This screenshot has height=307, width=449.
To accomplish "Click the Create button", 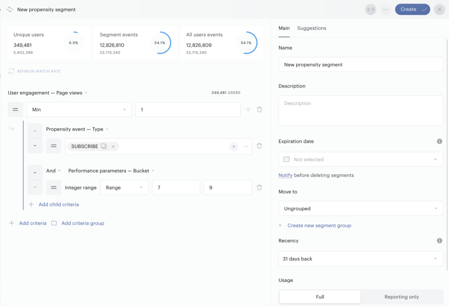I will (412, 10).
